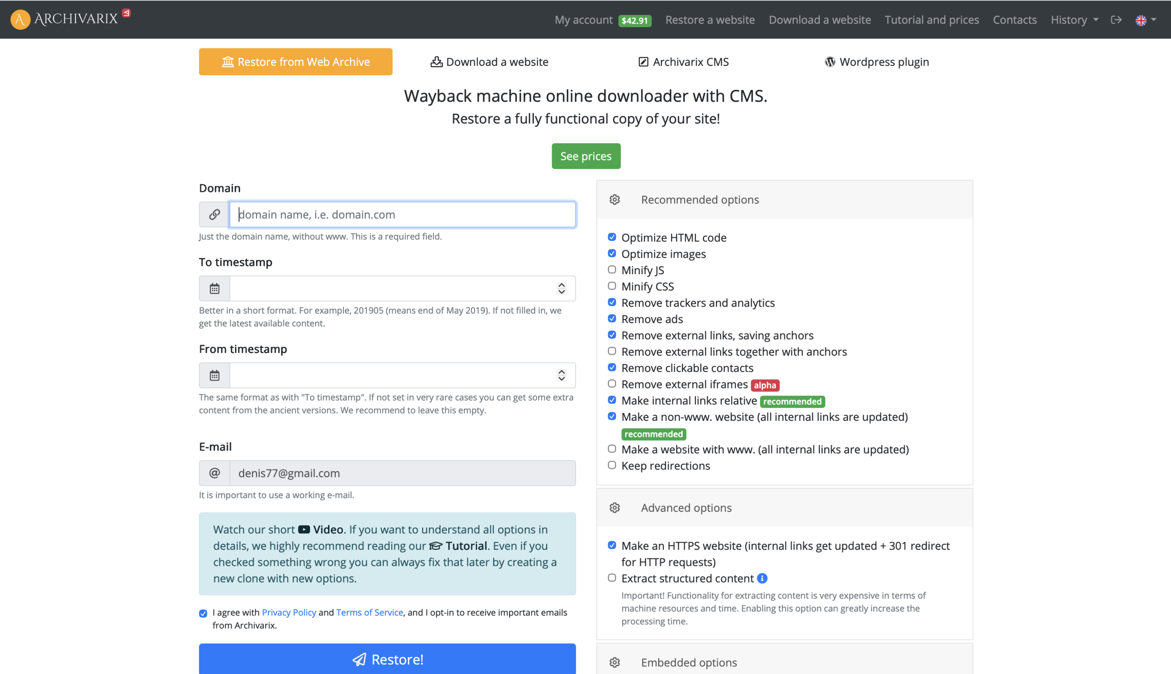Open the Wordpress plugin tab
Screen dimensions: 1171x674
[877, 62]
